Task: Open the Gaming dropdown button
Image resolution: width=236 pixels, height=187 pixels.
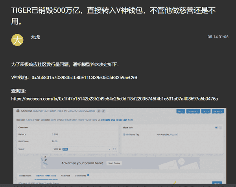Action: (218, 111)
